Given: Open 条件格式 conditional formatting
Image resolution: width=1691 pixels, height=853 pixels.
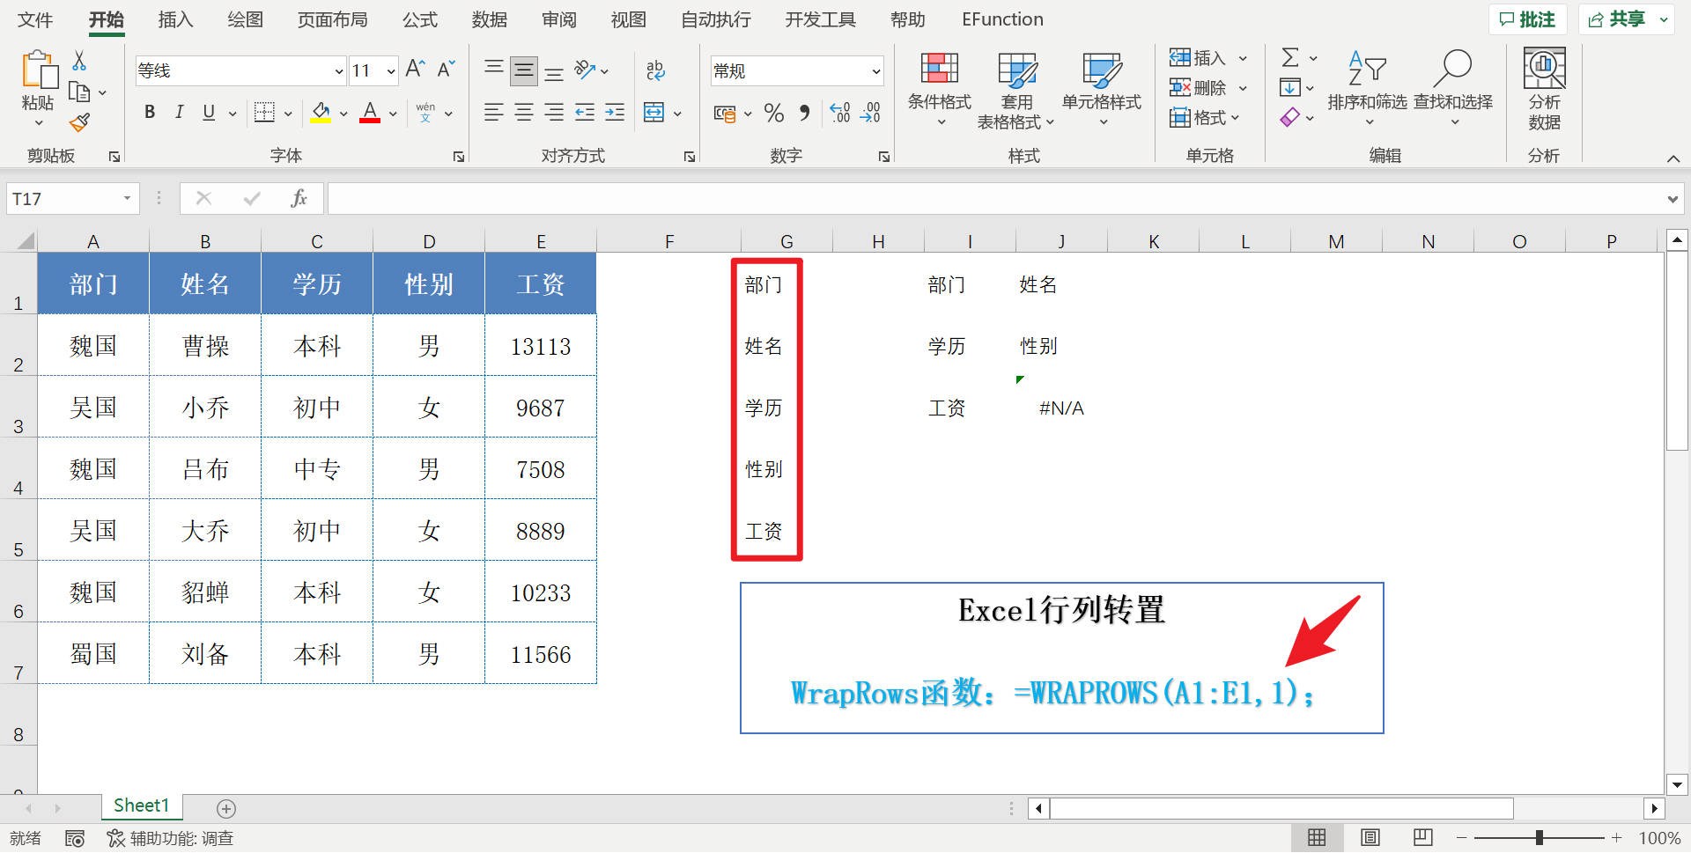Looking at the screenshot, I should [940, 89].
